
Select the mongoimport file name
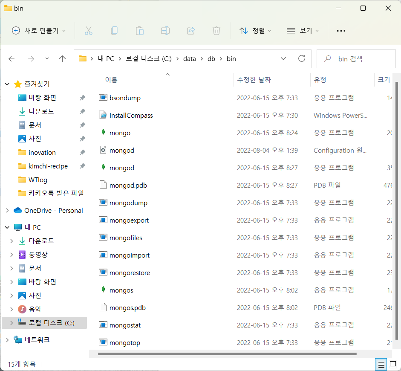click(x=130, y=255)
